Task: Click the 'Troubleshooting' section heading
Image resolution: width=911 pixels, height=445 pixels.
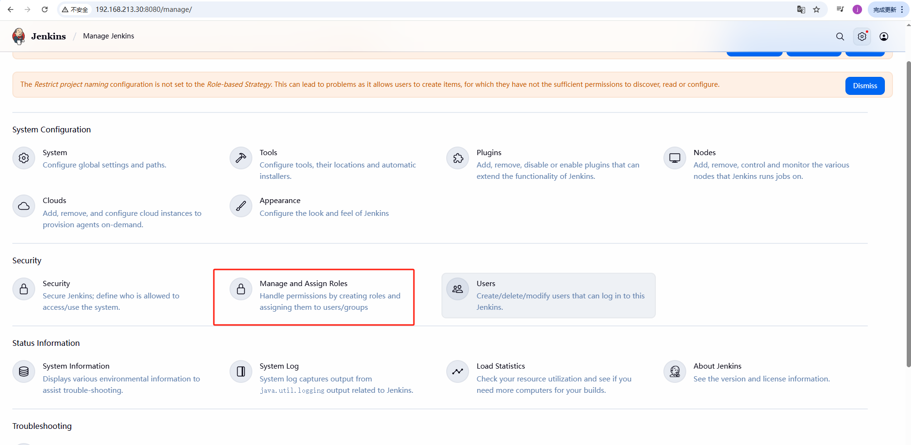Action: [42, 426]
